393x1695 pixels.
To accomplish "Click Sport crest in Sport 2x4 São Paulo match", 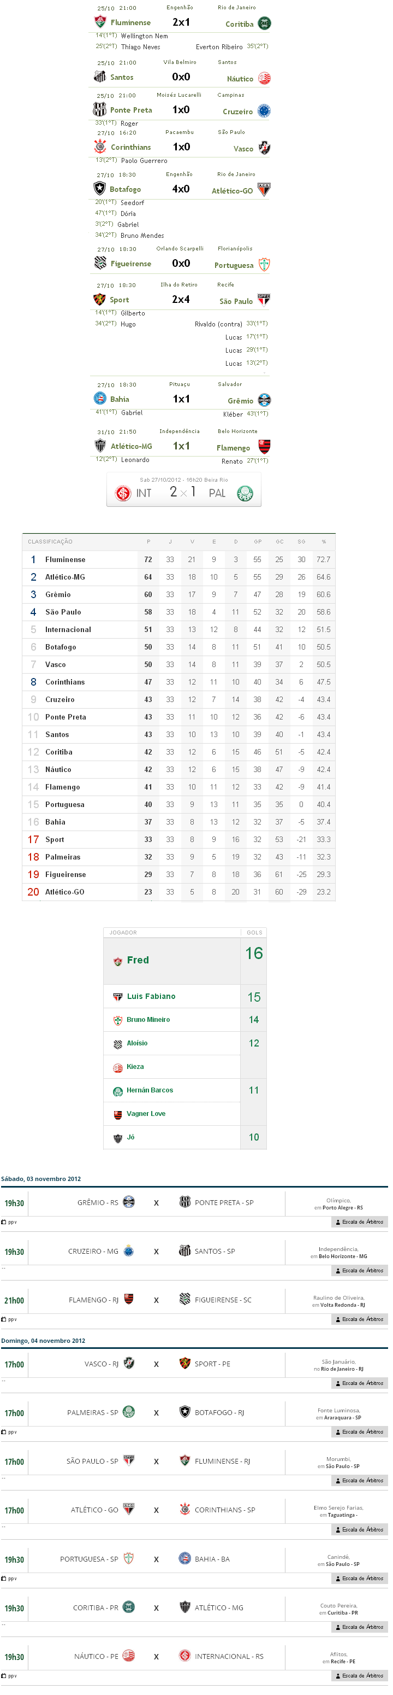I will tap(100, 300).
